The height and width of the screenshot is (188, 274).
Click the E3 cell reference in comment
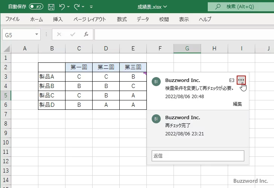click(x=232, y=80)
